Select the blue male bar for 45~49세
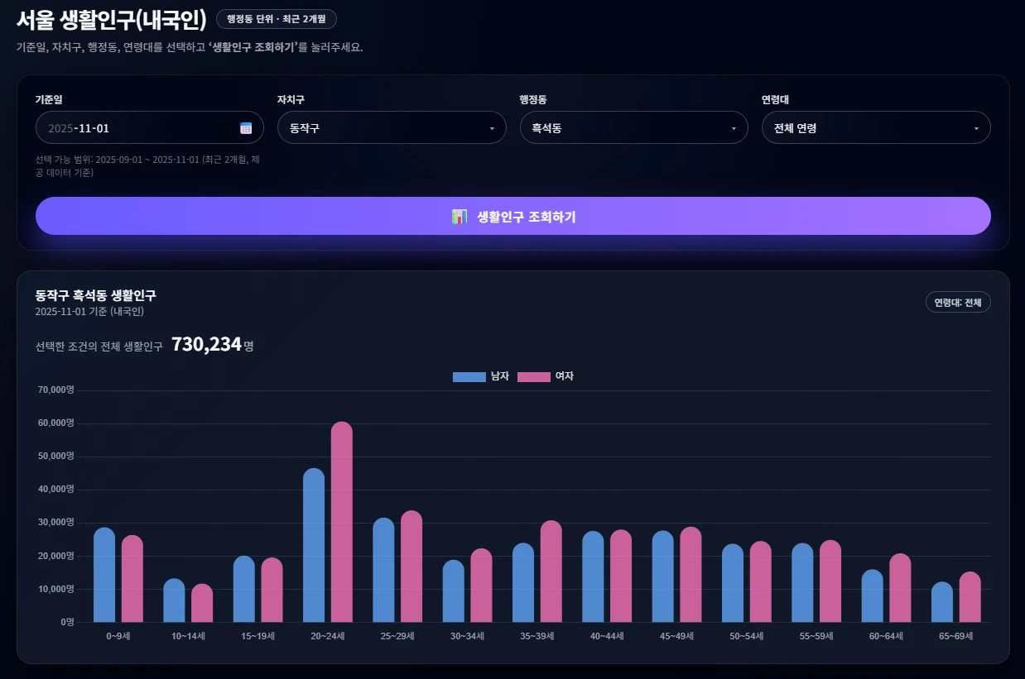 tap(662, 577)
